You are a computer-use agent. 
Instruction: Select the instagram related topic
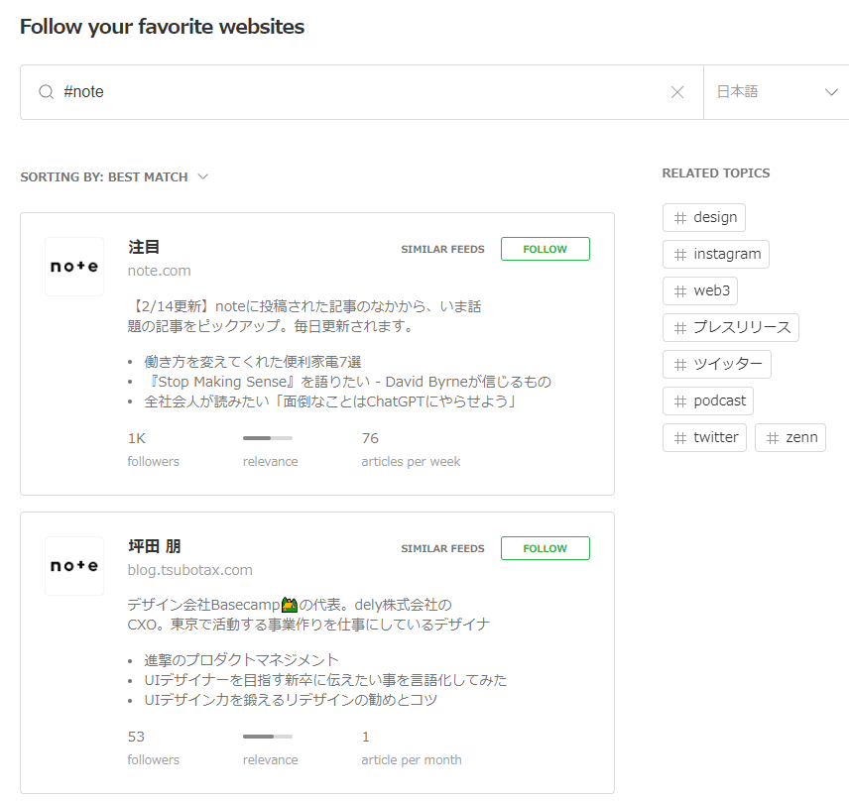coord(716,254)
